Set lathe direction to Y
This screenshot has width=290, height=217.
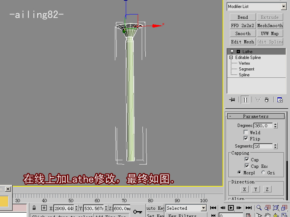256,189
